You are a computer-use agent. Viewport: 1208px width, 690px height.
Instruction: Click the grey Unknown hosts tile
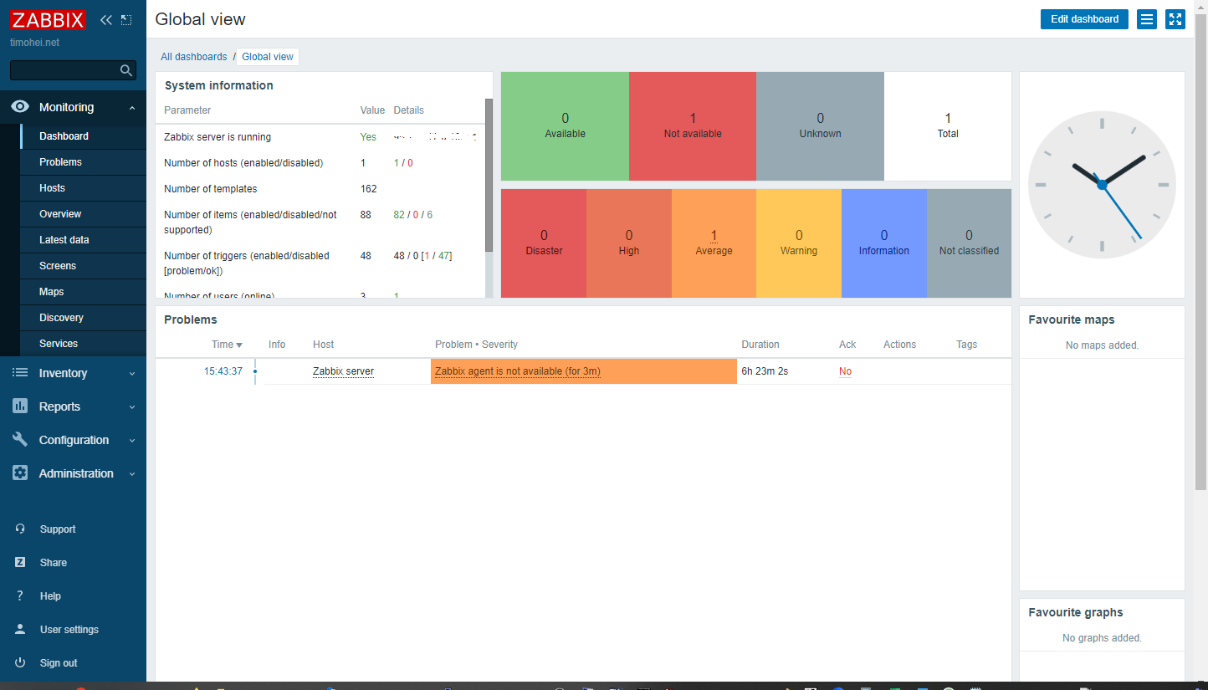pos(820,126)
